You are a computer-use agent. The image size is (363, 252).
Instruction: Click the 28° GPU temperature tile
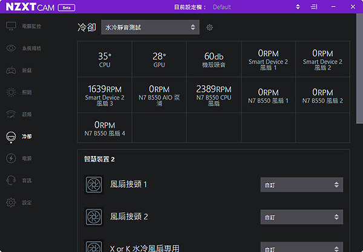pos(159,59)
